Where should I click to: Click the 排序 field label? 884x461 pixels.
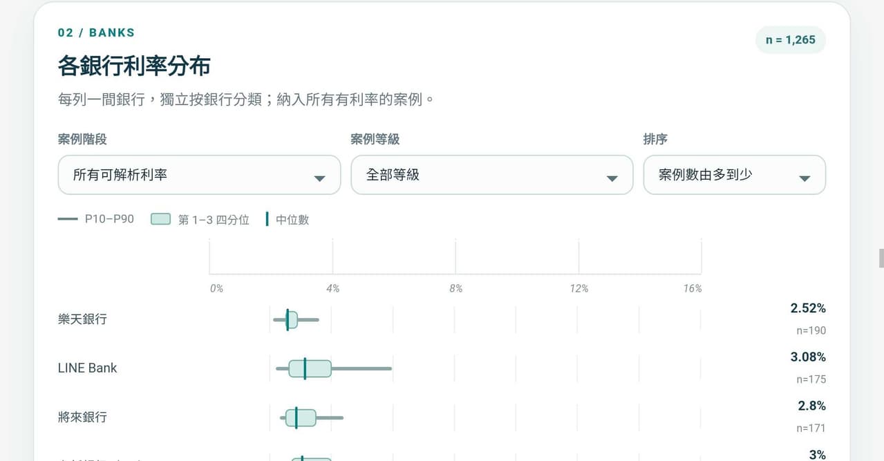tap(655, 140)
